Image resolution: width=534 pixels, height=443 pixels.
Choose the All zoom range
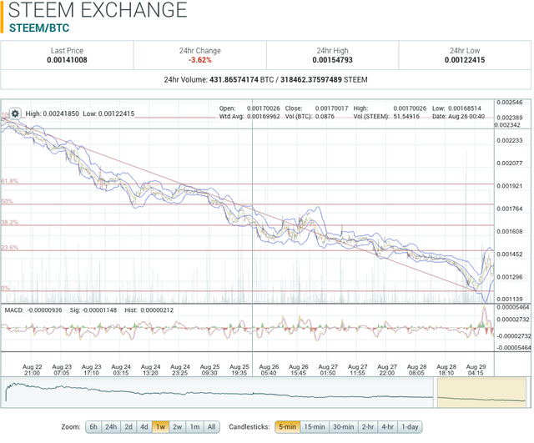211,427
